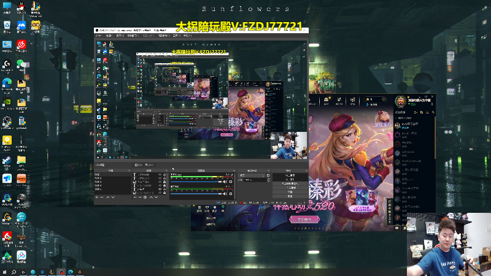Click second button in OBS Controls dock
This screenshot has width=491, height=276.
290,179
